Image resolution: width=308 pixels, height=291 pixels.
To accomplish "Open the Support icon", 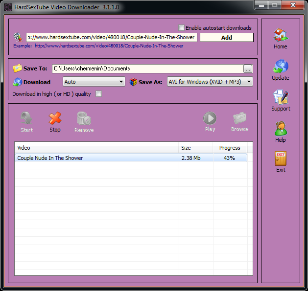I will click(281, 97).
